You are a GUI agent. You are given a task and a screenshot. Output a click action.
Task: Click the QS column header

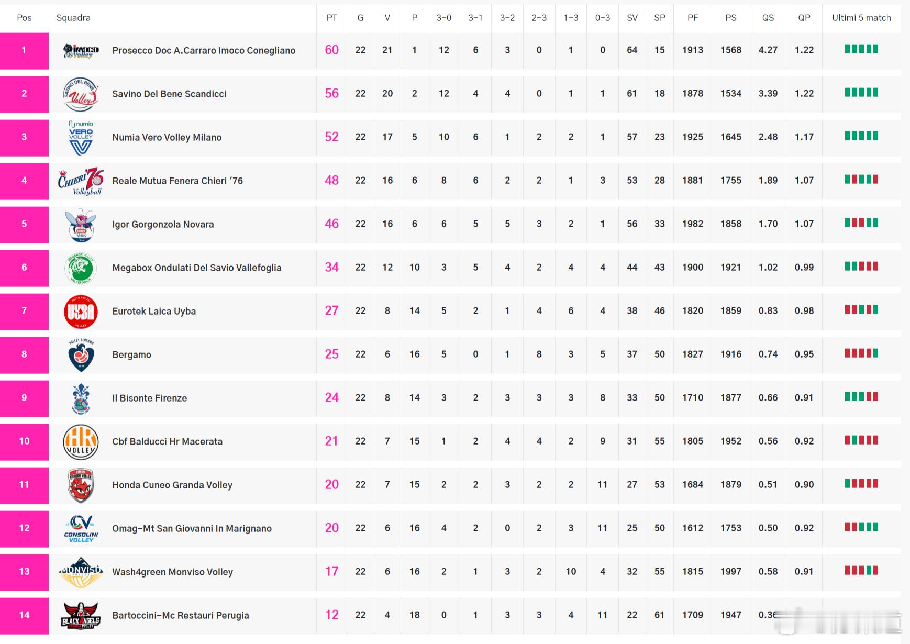click(x=768, y=18)
